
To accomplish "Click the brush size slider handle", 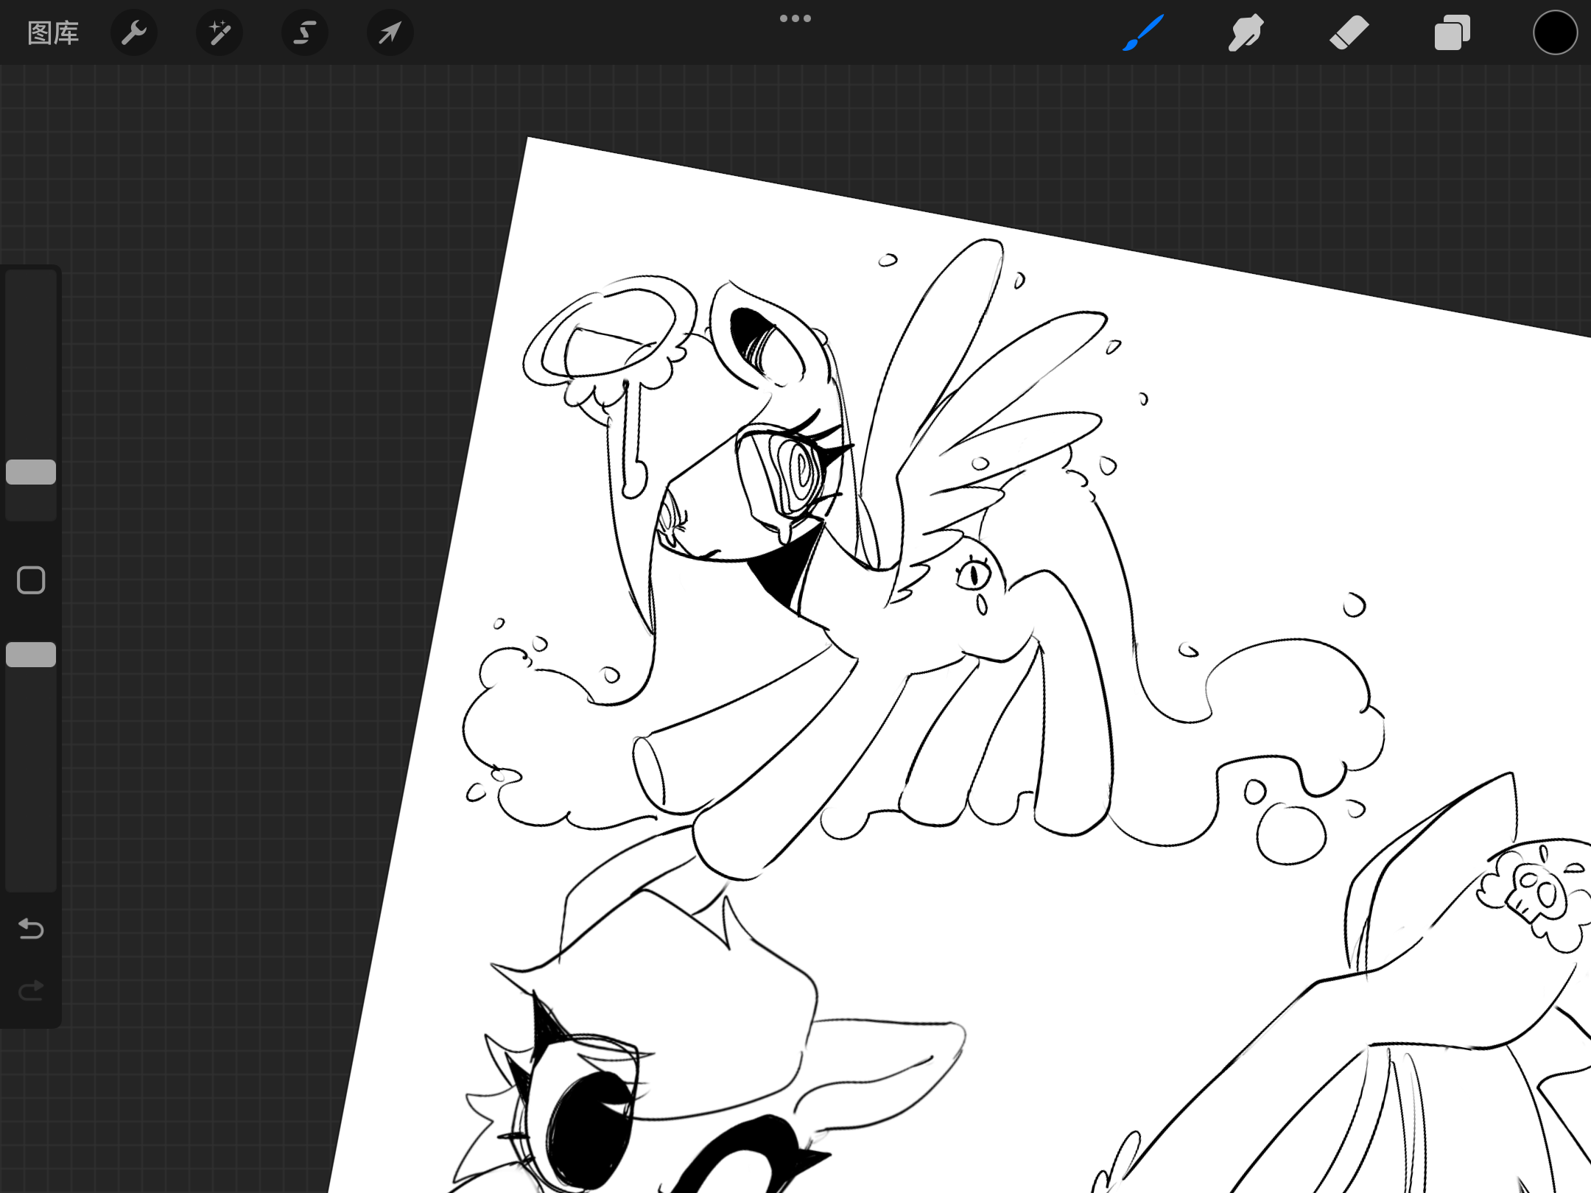I will pyautogui.click(x=31, y=472).
